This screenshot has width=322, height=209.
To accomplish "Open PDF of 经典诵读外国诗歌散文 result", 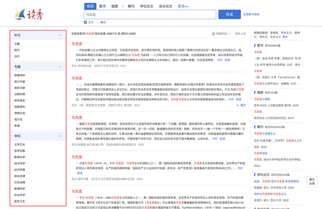I will pyautogui.click(x=215, y=139).
